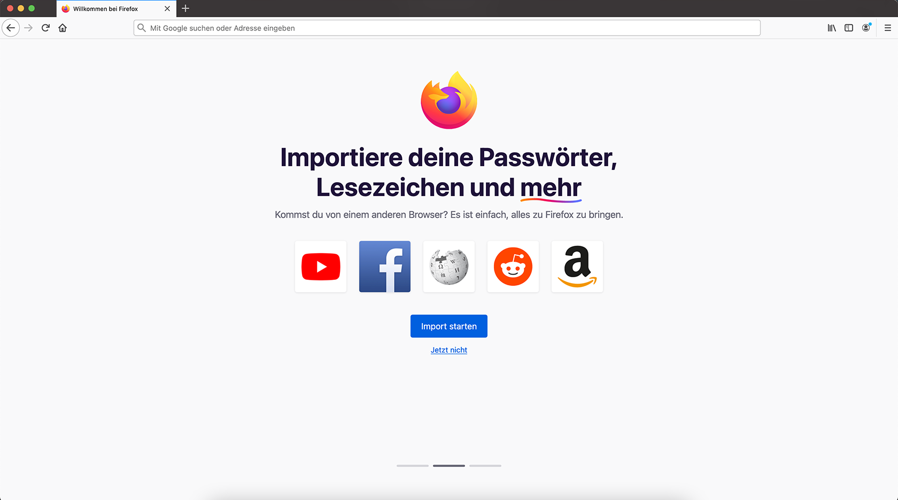Jump to third onboarding step indicator

pos(485,466)
